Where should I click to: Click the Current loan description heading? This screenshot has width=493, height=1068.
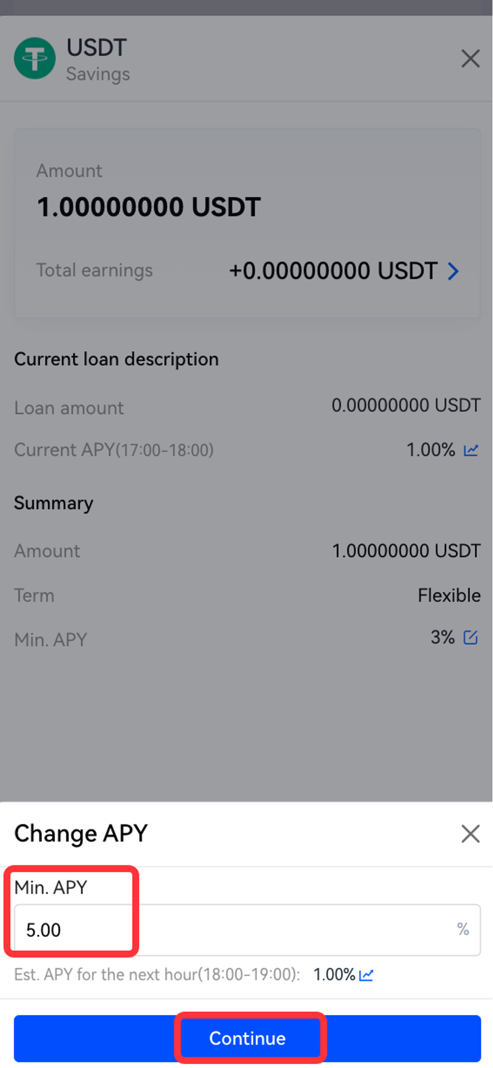pos(116,359)
